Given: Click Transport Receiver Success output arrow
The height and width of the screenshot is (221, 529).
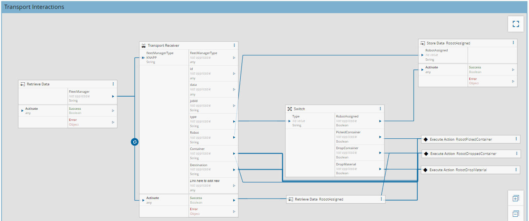Looking at the screenshot, I should click(x=234, y=200).
